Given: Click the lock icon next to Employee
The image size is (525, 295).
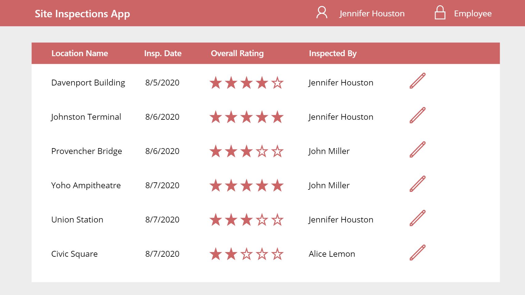Looking at the screenshot, I should click(440, 13).
